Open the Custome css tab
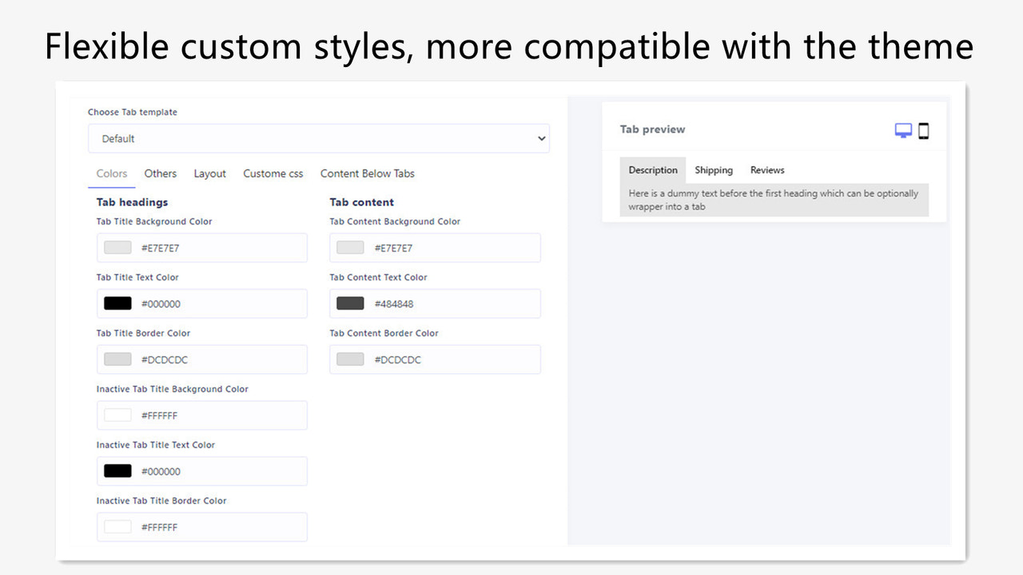This screenshot has width=1023, height=575. pyautogui.click(x=273, y=173)
